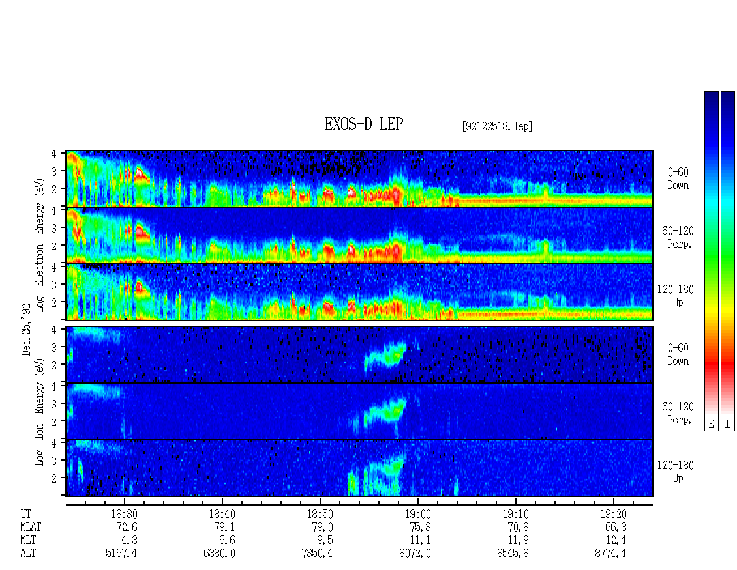Click the MLAT value 72.6
This screenshot has width=737, height=570.
[x=127, y=527]
